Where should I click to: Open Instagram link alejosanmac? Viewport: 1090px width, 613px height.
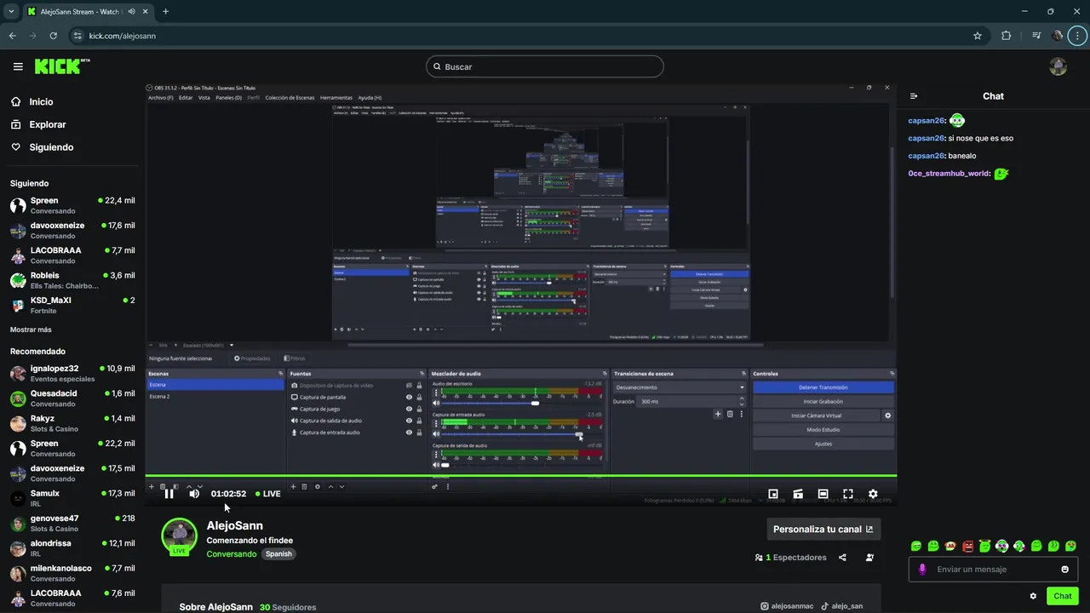(x=788, y=606)
